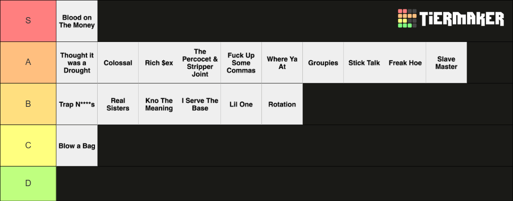Image resolution: width=513 pixels, height=201 pixels.
Task: Click The Percocet & Stripper Joint tile
Action: (200, 62)
